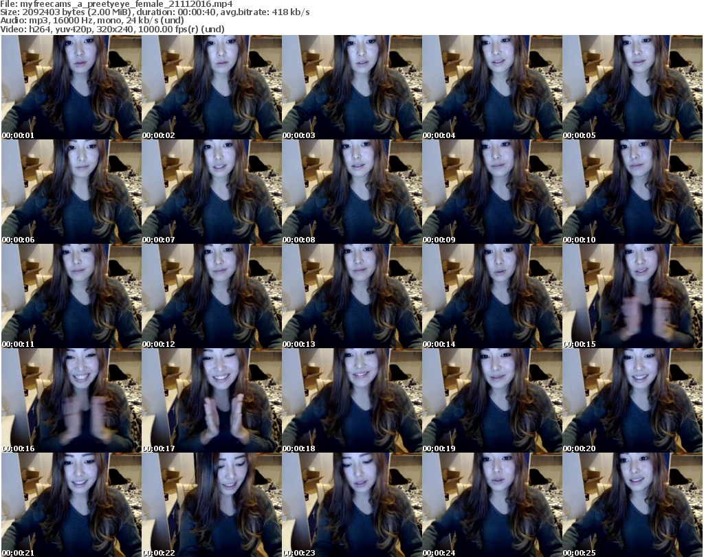This screenshot has height=557, width=704.
Task: Click the Audio: mp3 info line
Action: [x=92, y=21]
